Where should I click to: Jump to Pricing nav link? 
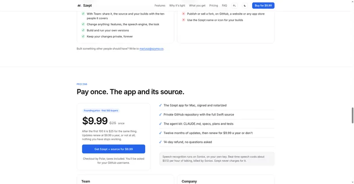point(214,5)
